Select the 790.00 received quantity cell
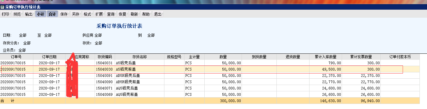 tap(326, 63)
